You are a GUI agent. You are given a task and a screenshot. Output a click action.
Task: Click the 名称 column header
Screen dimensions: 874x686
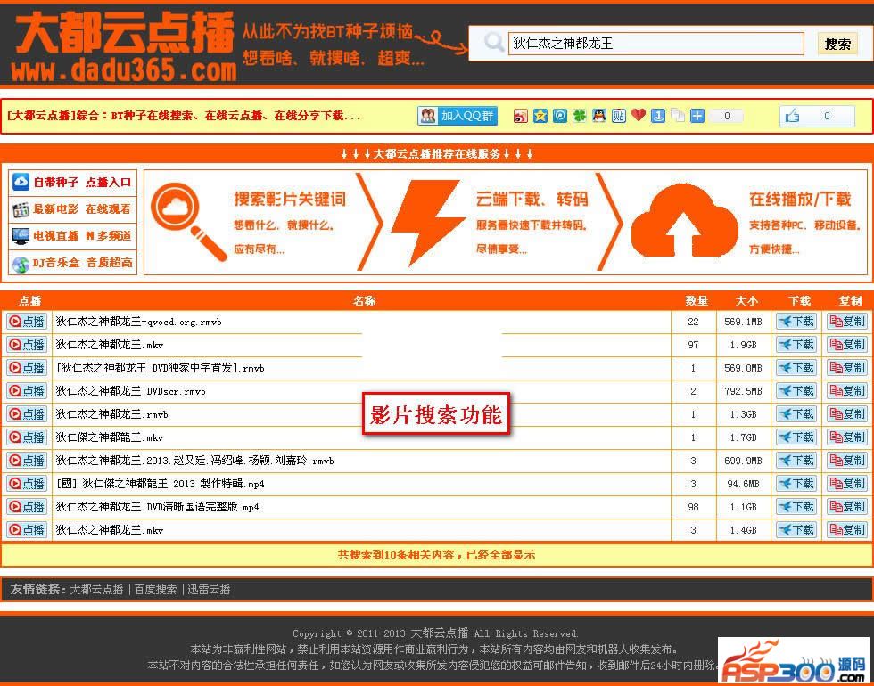pyautogui.click(x=364, y=301)
